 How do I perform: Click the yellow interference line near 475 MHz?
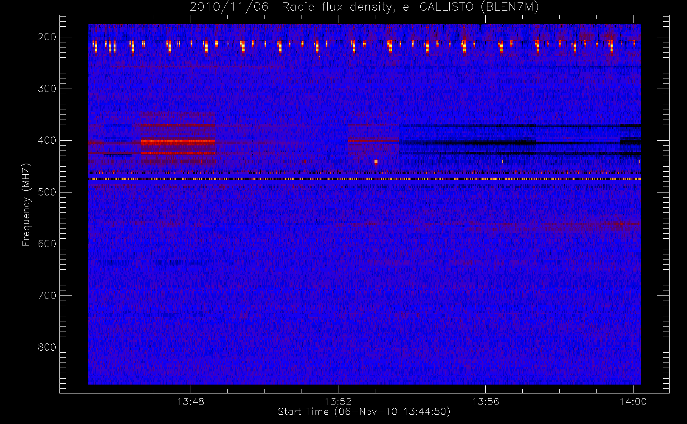tap(364, 179)
